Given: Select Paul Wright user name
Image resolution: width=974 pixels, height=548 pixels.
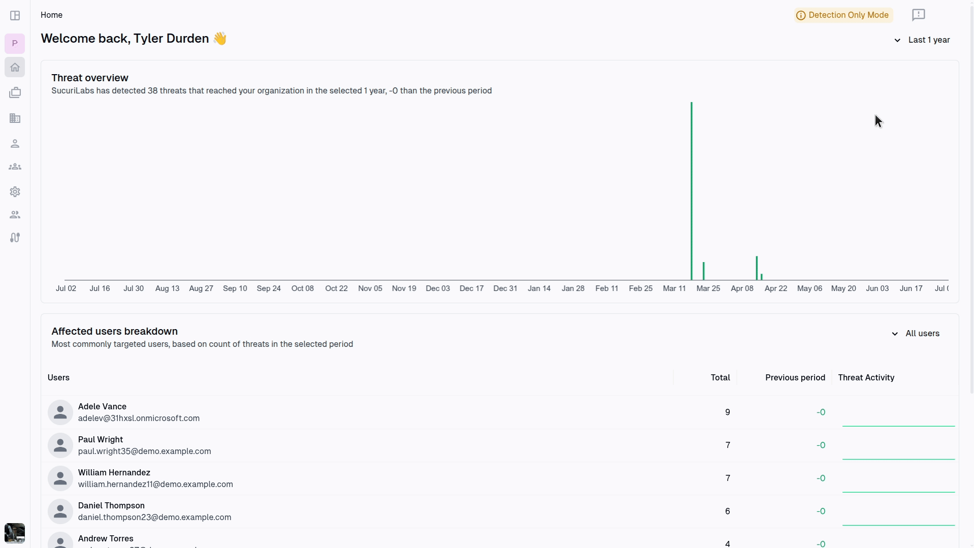Looking at the screenshot, I should pos(101,439).
